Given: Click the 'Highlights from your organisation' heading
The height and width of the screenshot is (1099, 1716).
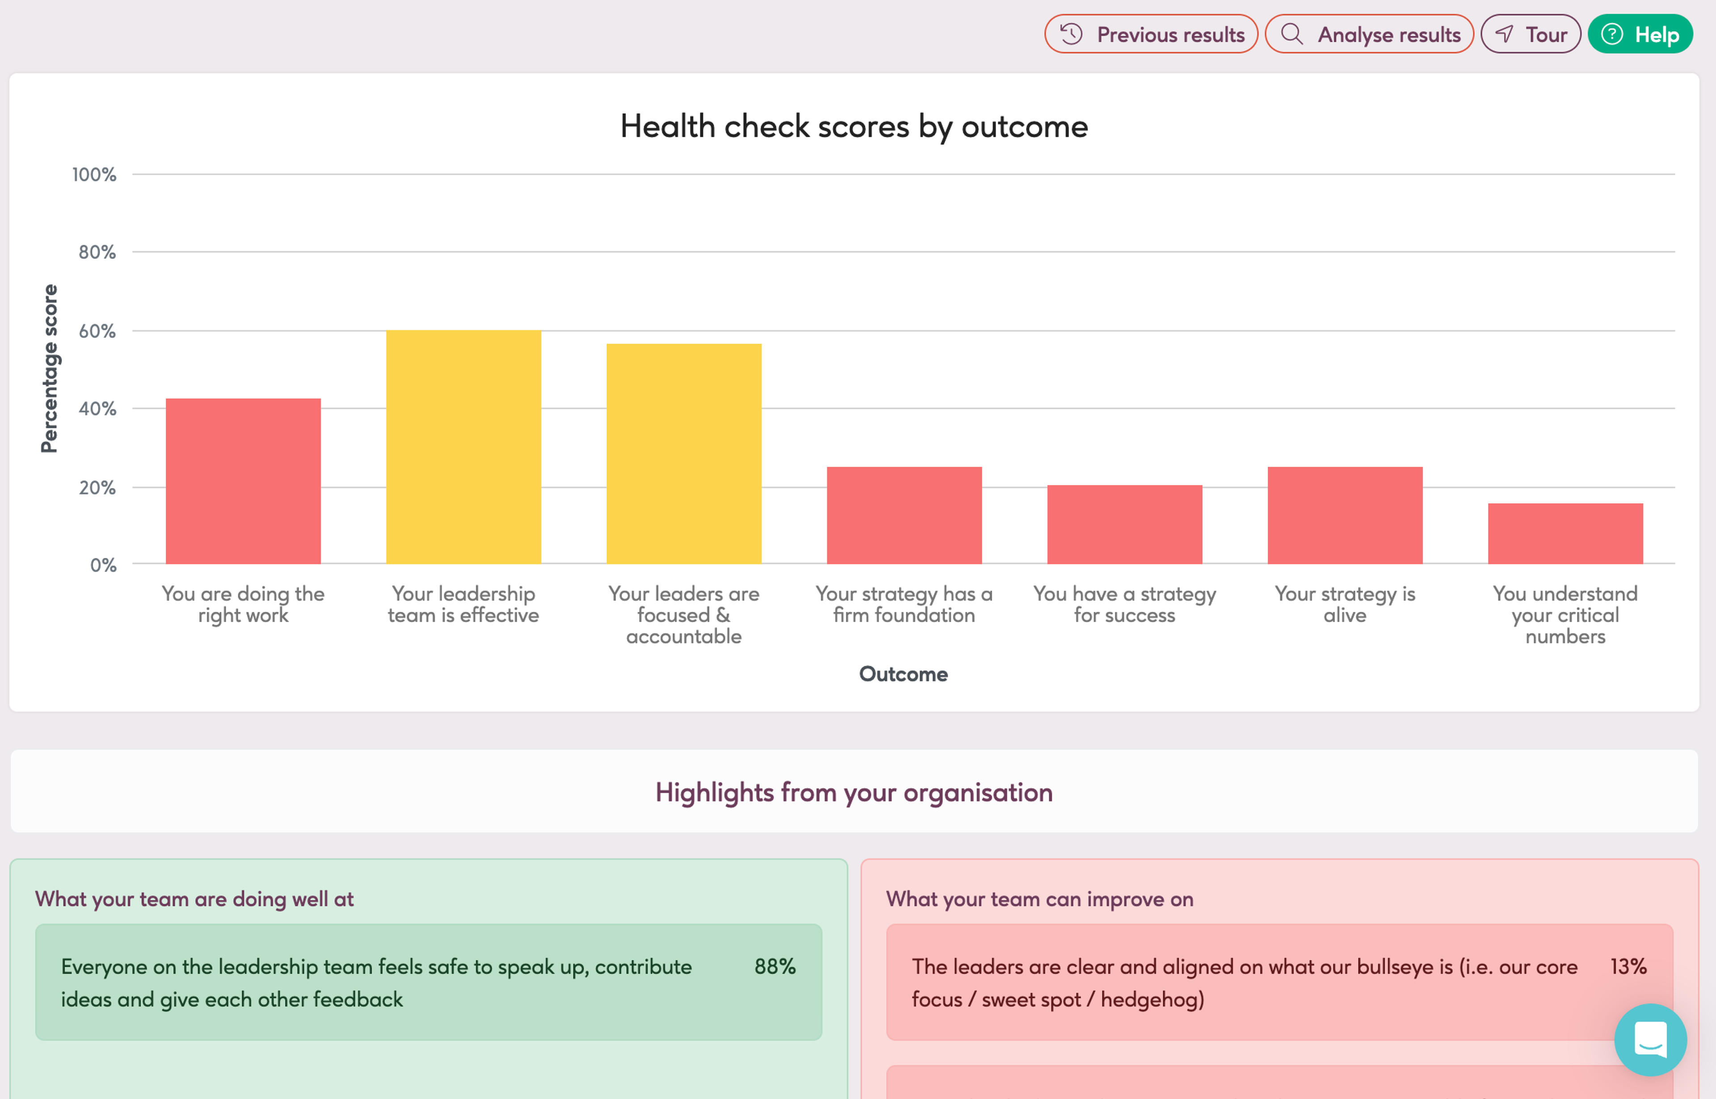Looking at the screenshot, I should point(854,792).
